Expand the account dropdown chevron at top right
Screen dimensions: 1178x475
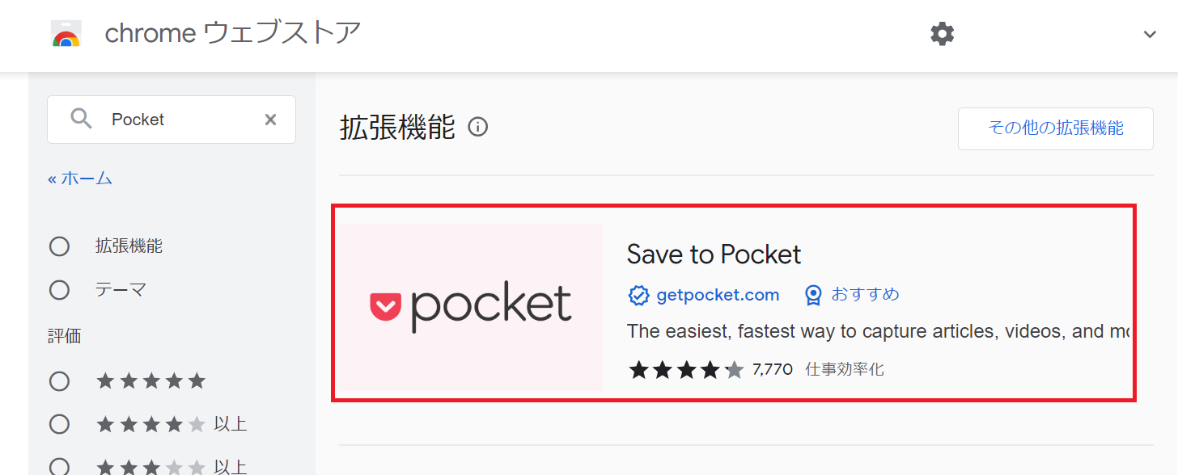pyautogui.click(x=1150, y=34)
